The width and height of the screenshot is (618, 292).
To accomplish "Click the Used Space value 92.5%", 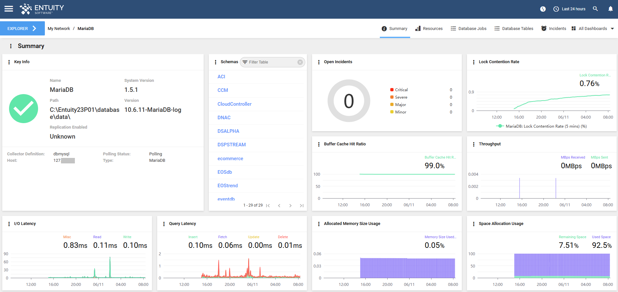I will (x=602, y=246).
